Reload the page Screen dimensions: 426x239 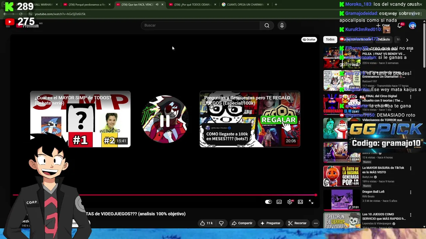(21, 14)
